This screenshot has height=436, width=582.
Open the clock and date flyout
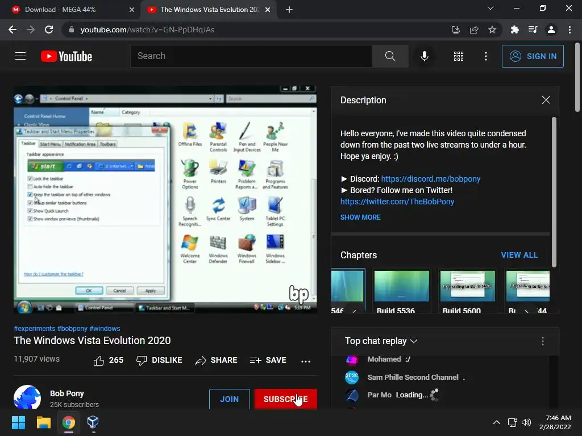coord(555,422)
